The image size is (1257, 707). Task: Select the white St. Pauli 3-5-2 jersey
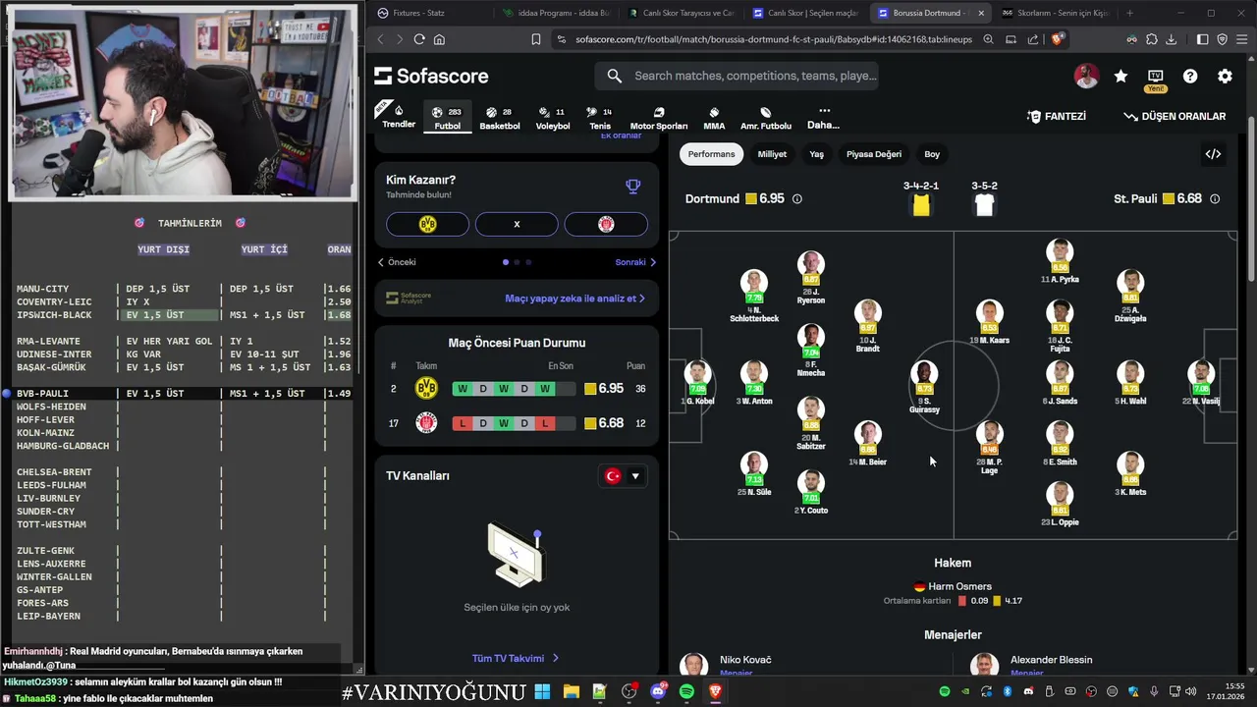[x=985, y=204]
